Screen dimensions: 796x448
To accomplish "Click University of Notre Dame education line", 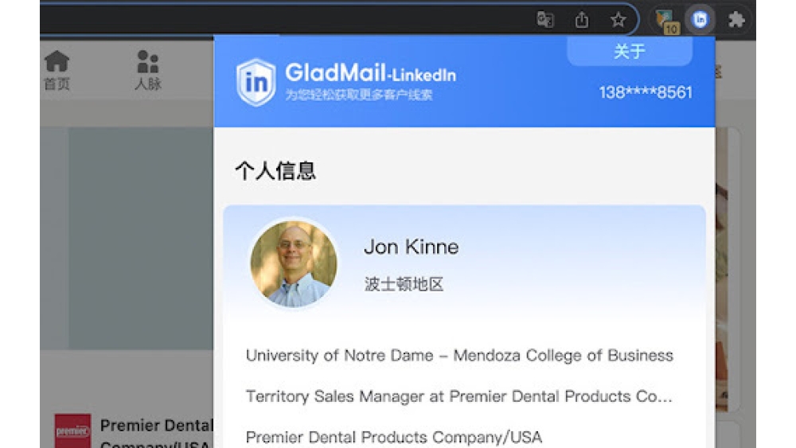I will 459,355.
